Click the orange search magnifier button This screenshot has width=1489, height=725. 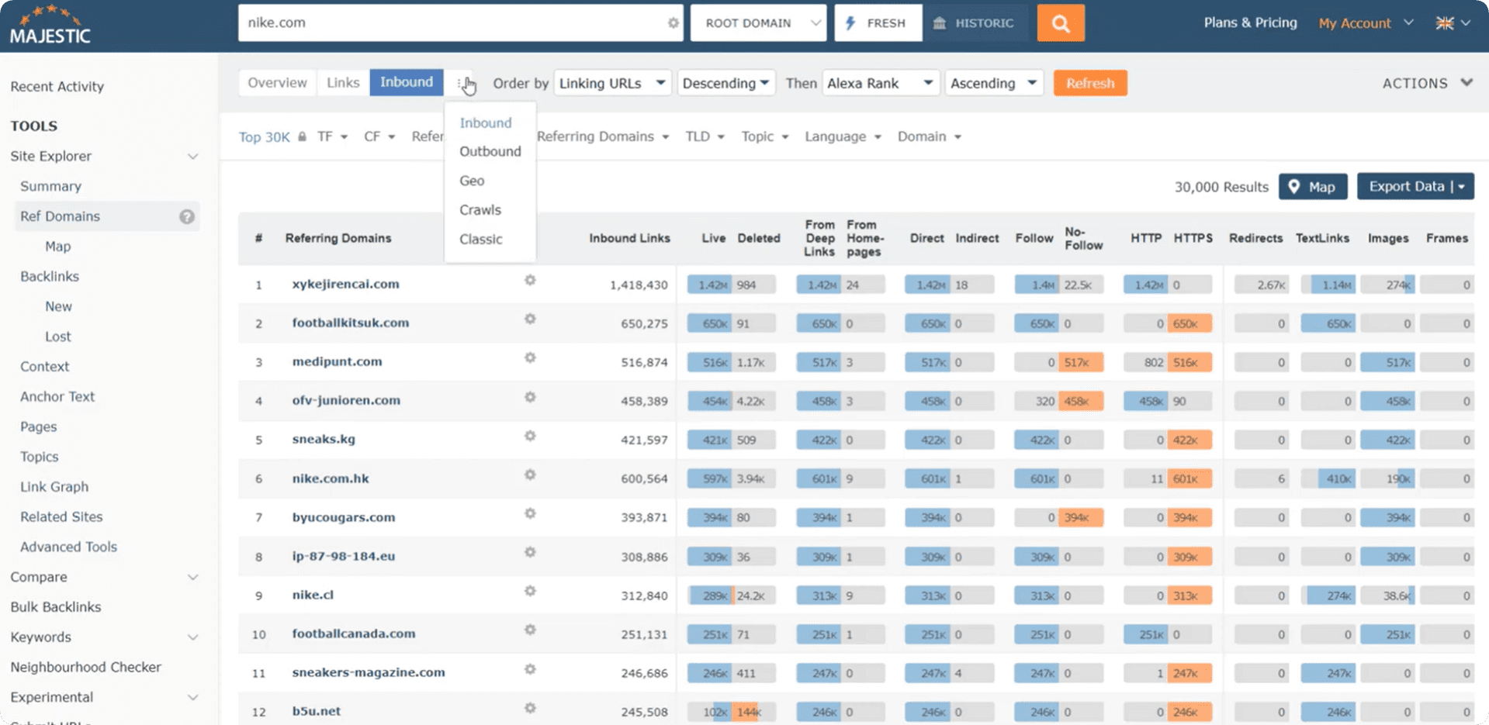click(x=1060, y=23)
